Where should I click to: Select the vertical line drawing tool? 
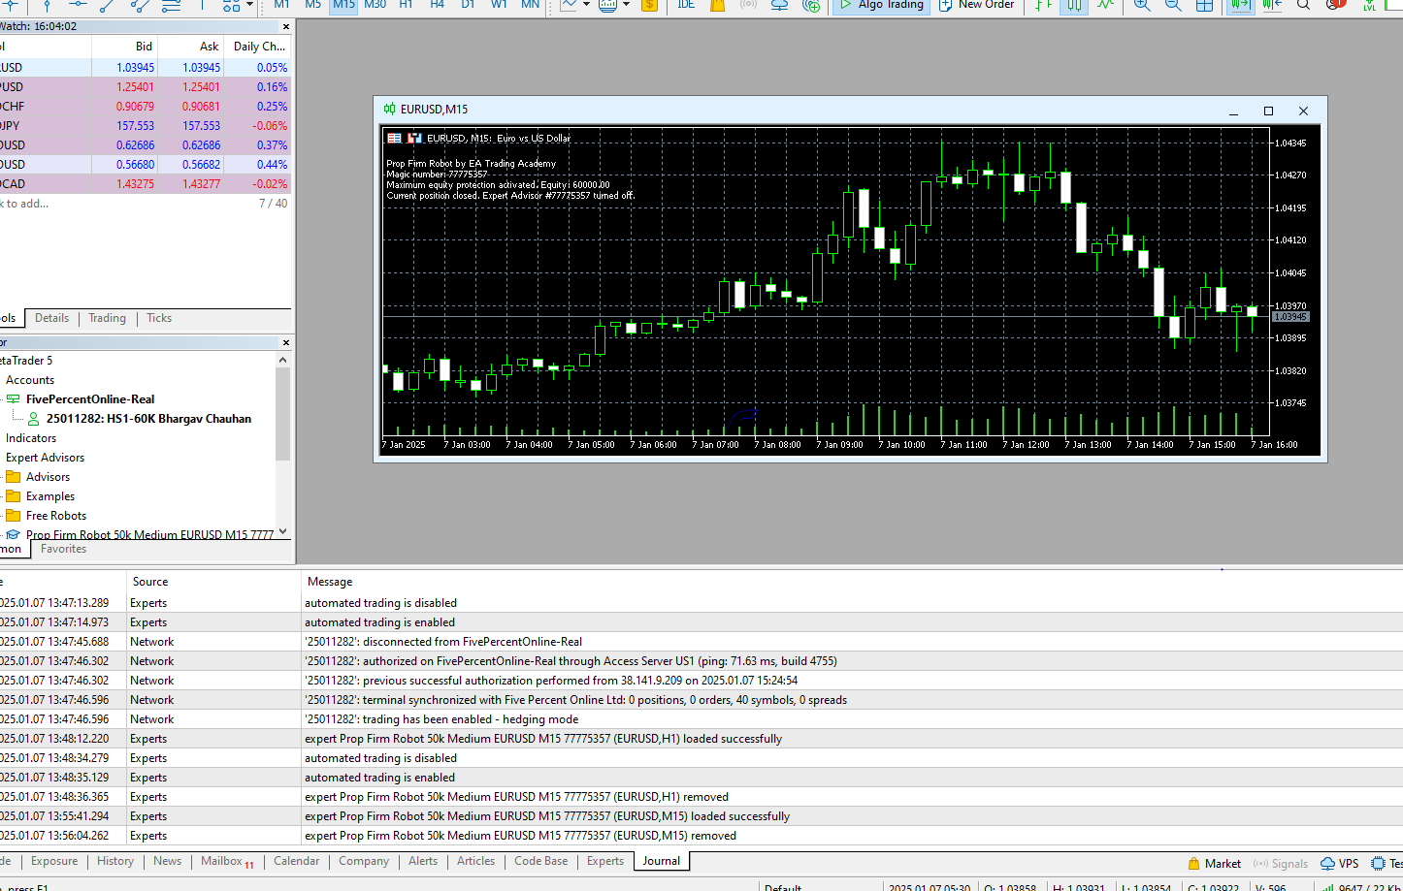(47, 5)
